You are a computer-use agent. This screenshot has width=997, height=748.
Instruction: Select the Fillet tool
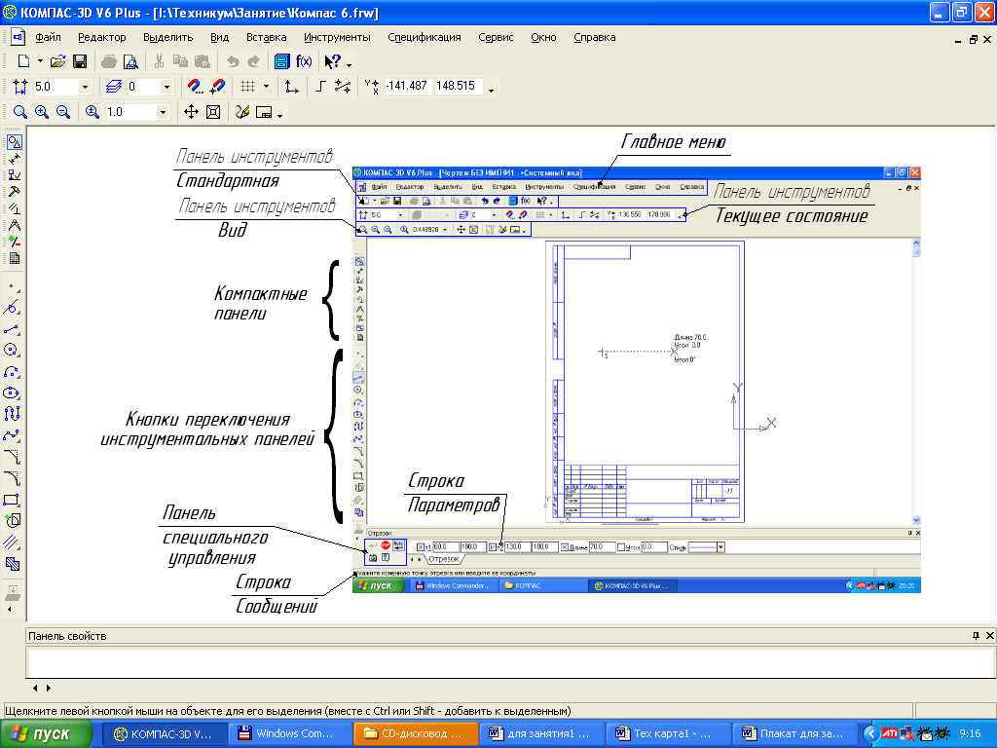coord(12,478)
